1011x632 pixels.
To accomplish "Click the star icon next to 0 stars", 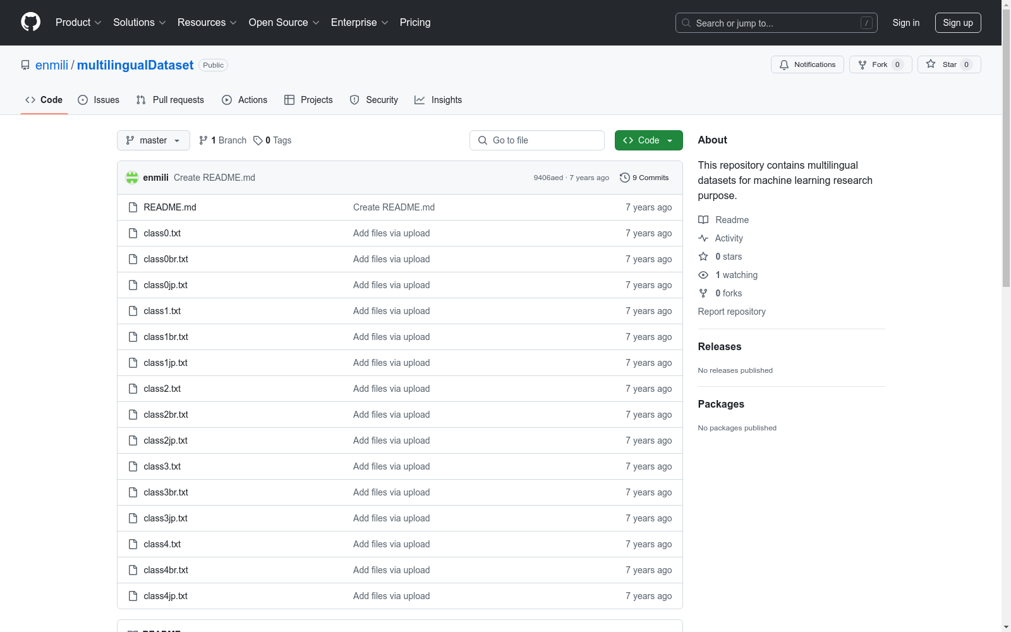I will (x=703, y=257).
